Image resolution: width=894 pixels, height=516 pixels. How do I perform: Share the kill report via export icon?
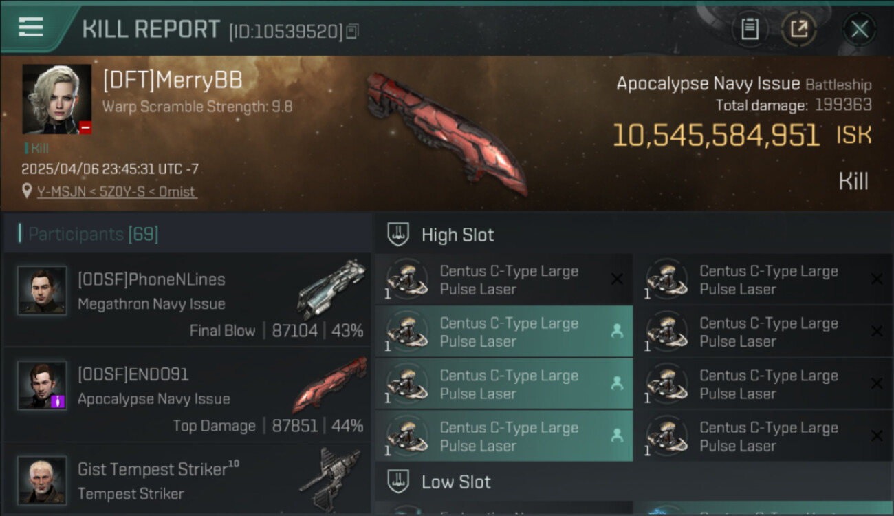click(x=799, y=29)
